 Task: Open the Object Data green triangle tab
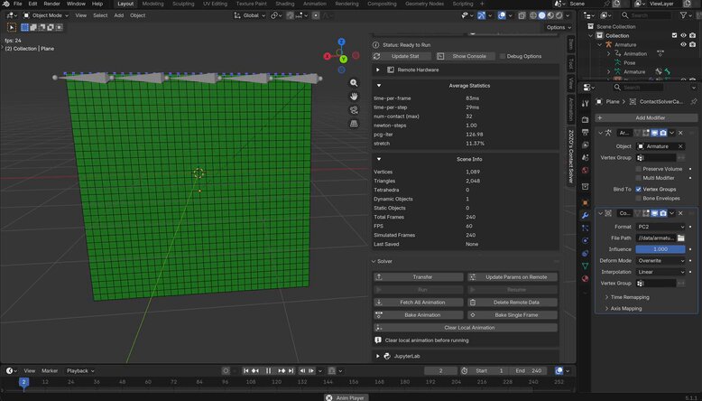tap(585, 266)
